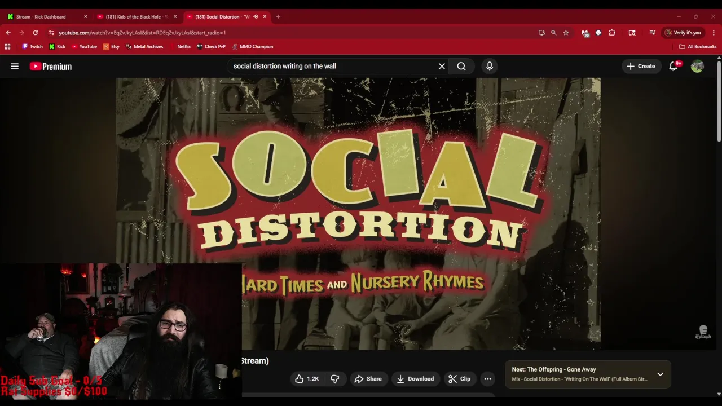Click the Verify it's you profile chip

(683, 33)
